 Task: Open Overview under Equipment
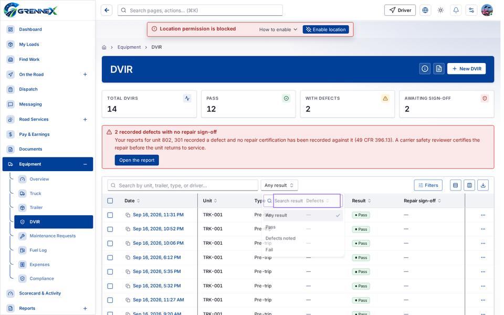[x=54, y=179]
